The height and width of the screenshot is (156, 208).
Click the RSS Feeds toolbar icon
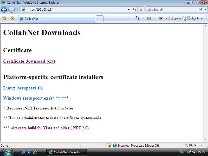click(x=149, y=18)
